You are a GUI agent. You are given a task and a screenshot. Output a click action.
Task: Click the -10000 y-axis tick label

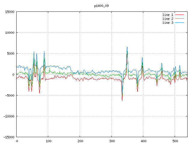9,116
